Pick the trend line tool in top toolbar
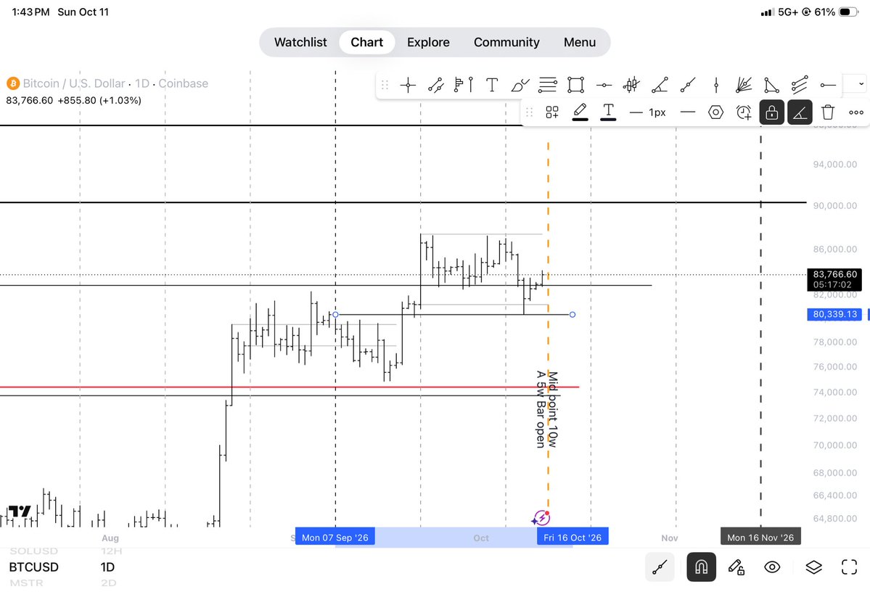The width and height of the screenshot is (870, 605). tap(687, 85)
